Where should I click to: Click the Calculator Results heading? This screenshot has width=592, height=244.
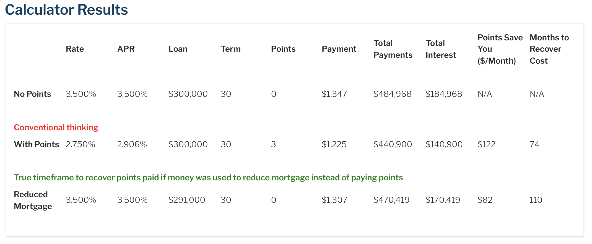tap(66, 10)
